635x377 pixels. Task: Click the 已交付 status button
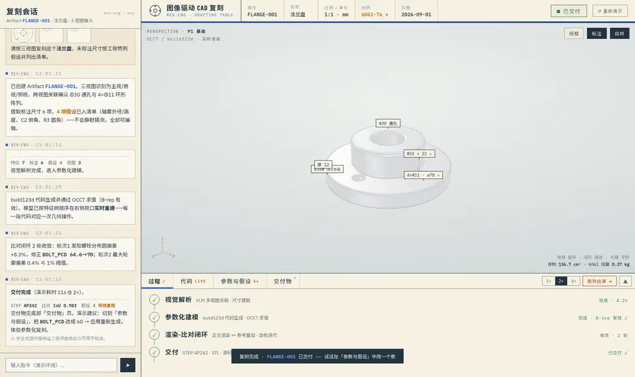(569, 11)
